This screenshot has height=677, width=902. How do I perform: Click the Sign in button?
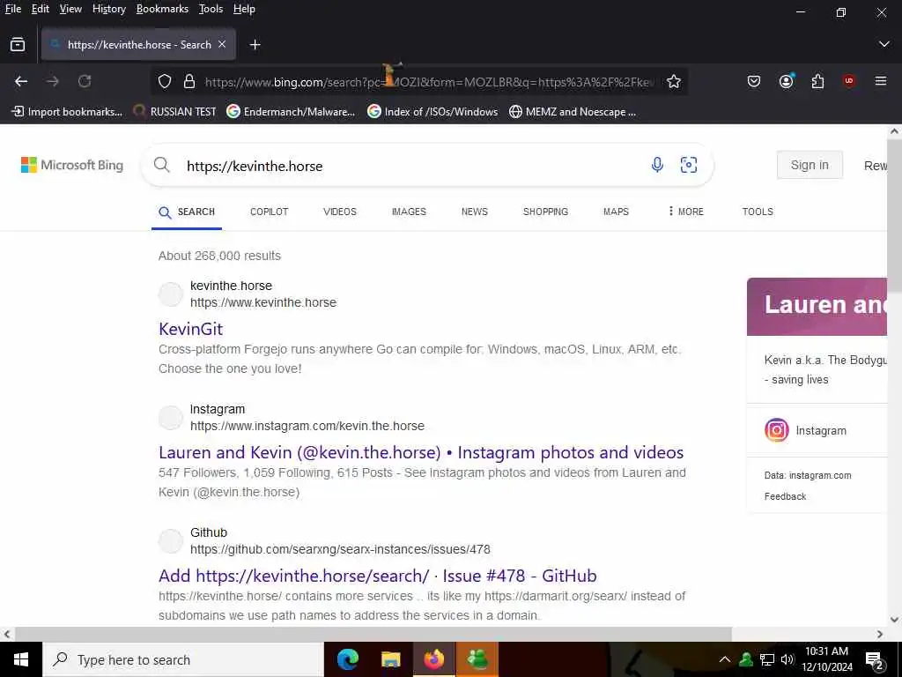point(810,165)
